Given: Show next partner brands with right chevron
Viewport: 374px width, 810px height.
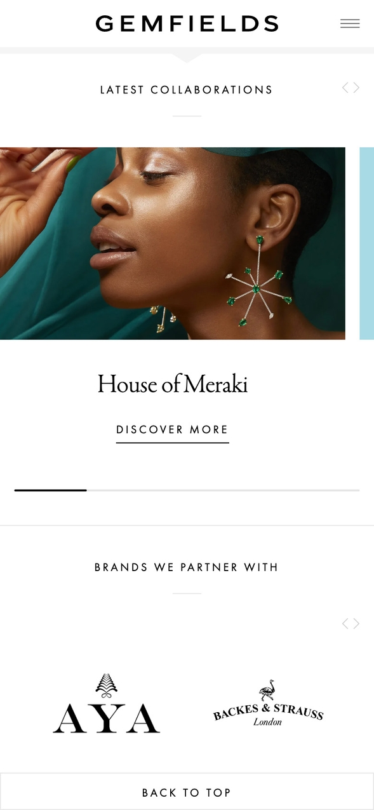Looking at the screenshot, I should tap(356, 623).
